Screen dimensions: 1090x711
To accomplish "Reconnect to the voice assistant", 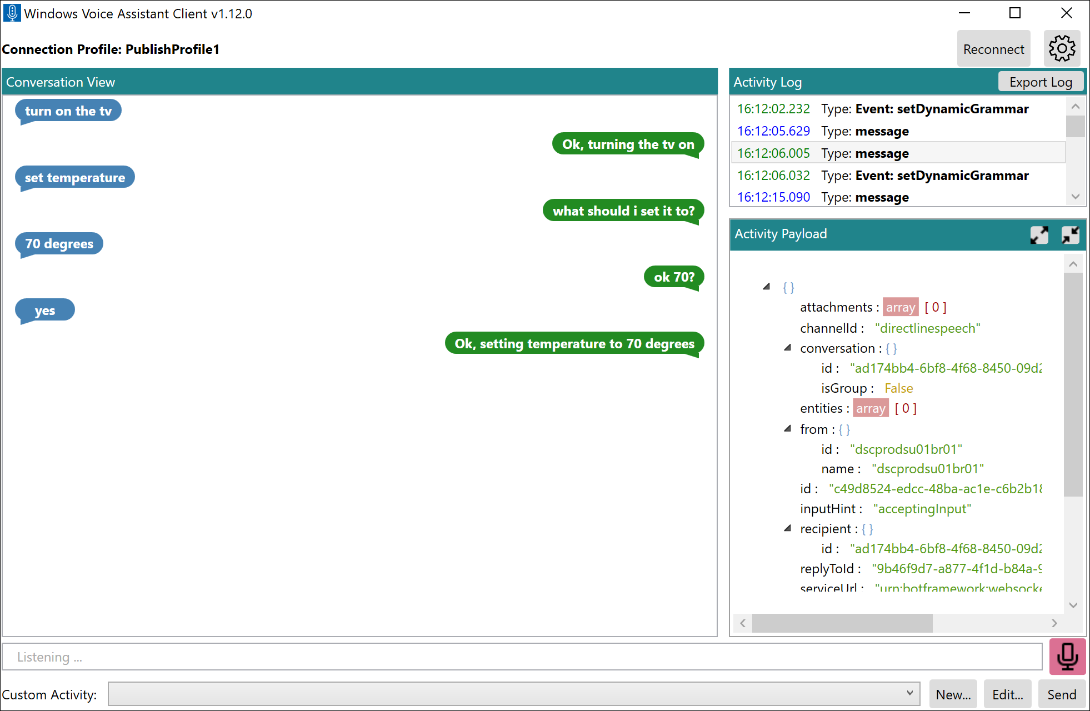I will click(993, 49).
